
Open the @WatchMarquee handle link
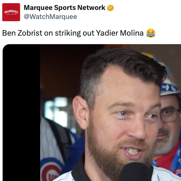coord(50,17)
